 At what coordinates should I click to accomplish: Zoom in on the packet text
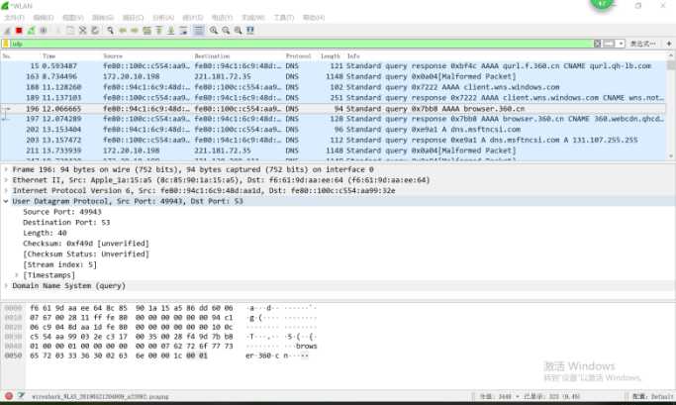214,30
